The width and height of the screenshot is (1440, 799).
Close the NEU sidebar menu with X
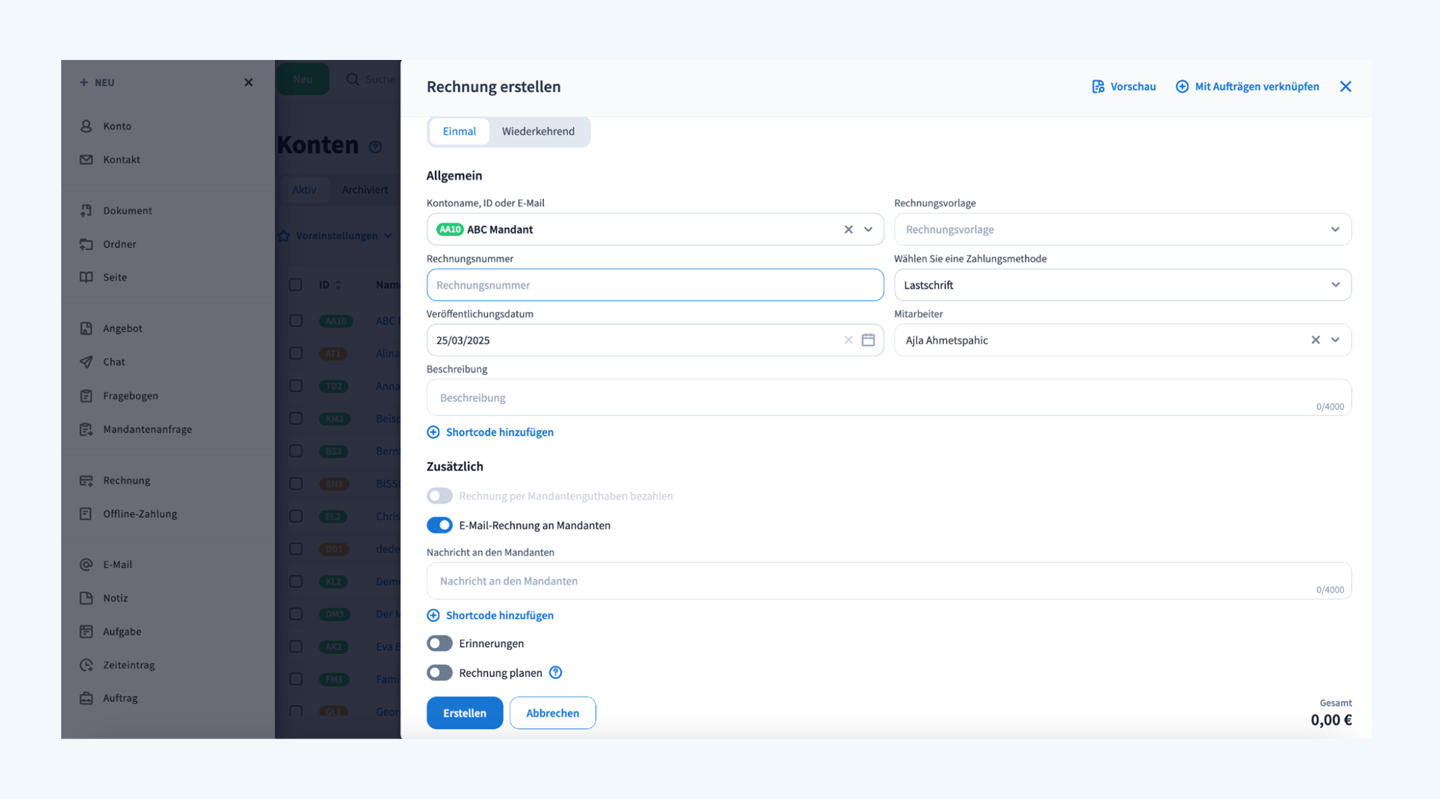coord(248,82)
